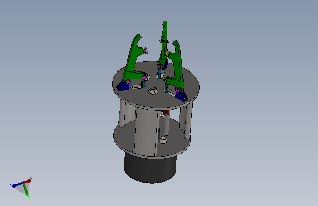Screen dimensions: 318x206
Task: Click the green Y axis of the triad
Action: (26, 190)
